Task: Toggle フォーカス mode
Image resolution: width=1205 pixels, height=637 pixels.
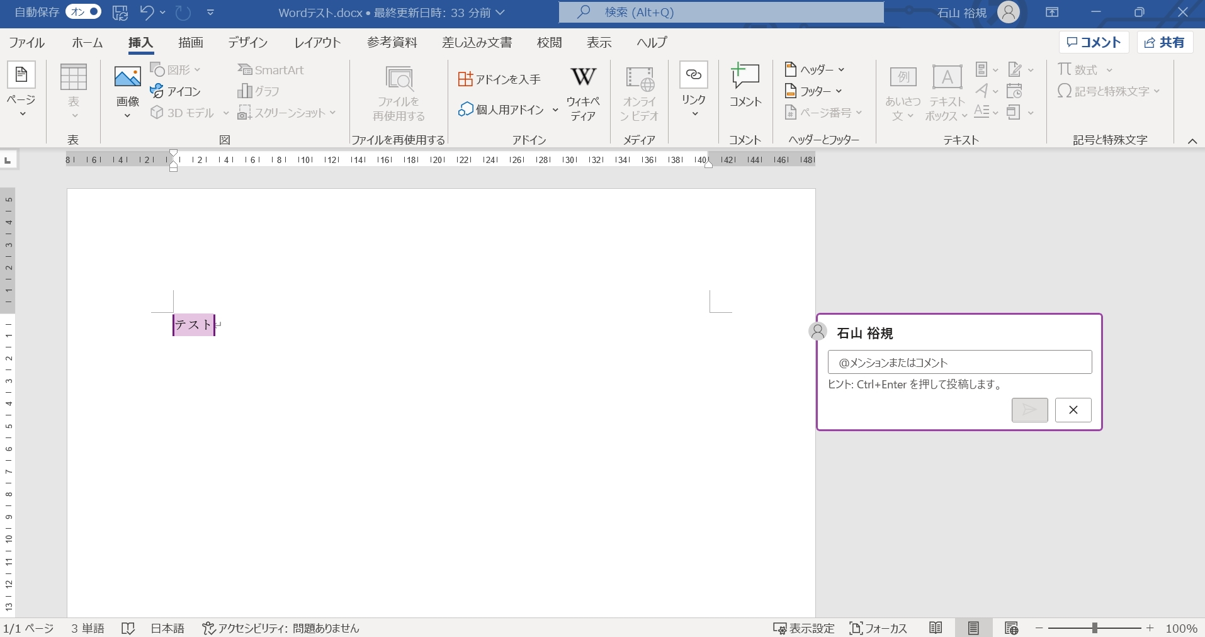Action: tap(878, 628)
